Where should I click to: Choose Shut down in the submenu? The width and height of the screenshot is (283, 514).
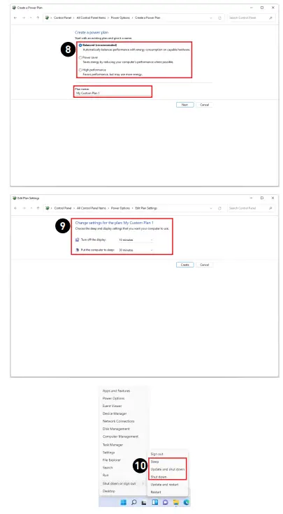pos(159,476)
